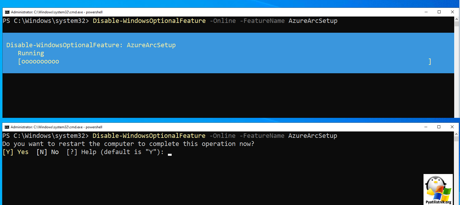Maximize the lower PowerShell window

point(439,127)
